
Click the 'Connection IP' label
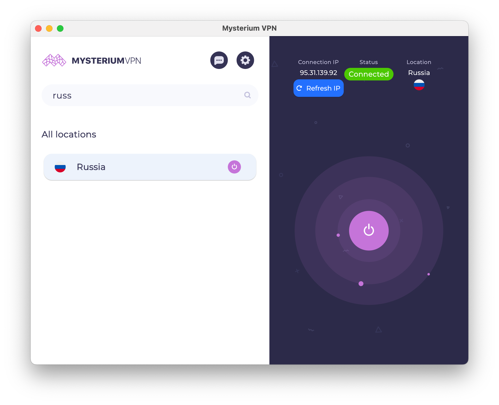318,62
